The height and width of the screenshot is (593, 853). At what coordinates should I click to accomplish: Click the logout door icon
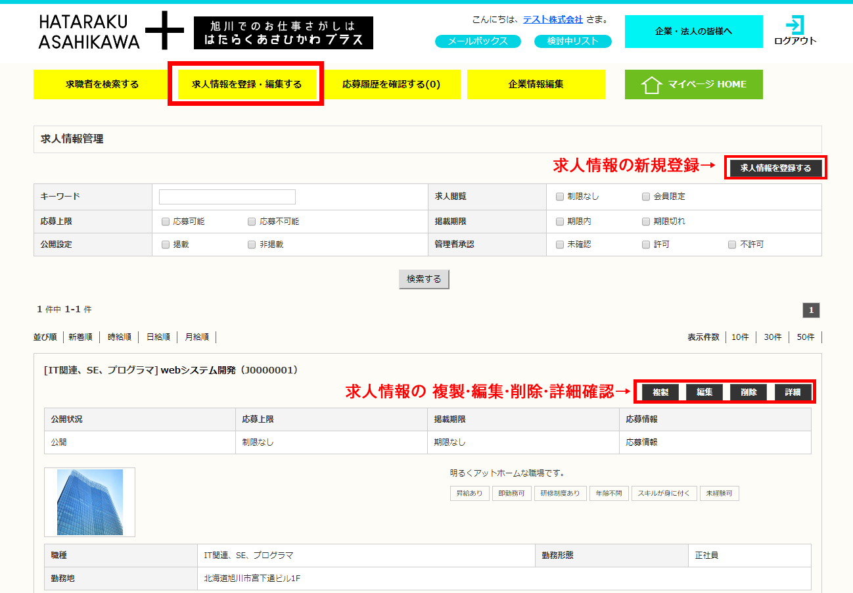tap(795, 25)
